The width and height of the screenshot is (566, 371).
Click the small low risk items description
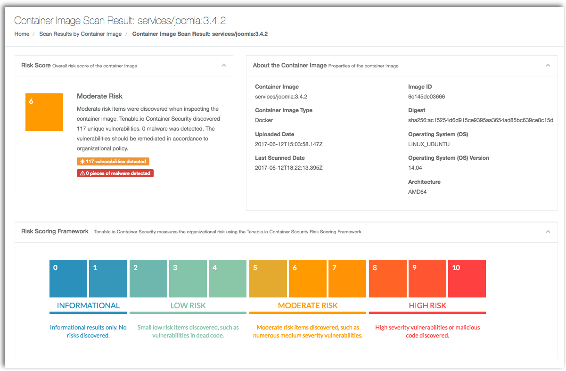coord(188,331)
